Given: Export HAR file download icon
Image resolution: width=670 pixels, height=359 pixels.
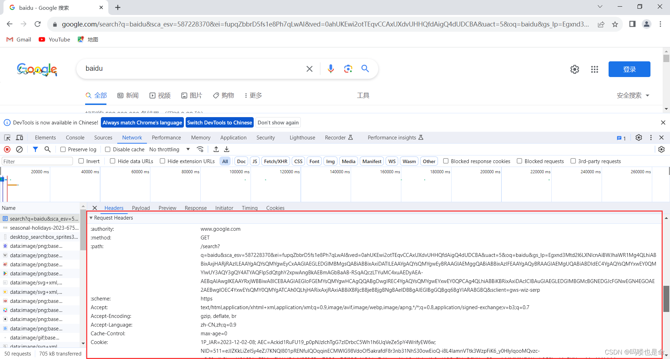Looking at the screenshot, I should tap(226, 149).
